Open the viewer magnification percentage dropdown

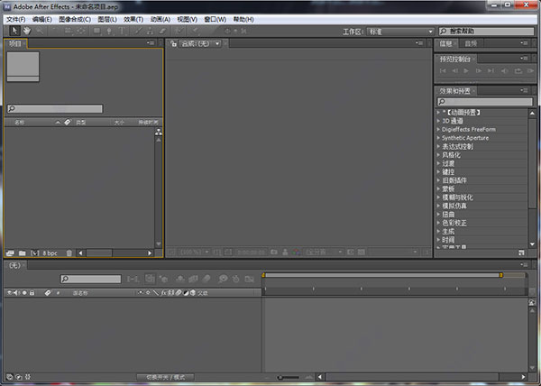[194, 253]
